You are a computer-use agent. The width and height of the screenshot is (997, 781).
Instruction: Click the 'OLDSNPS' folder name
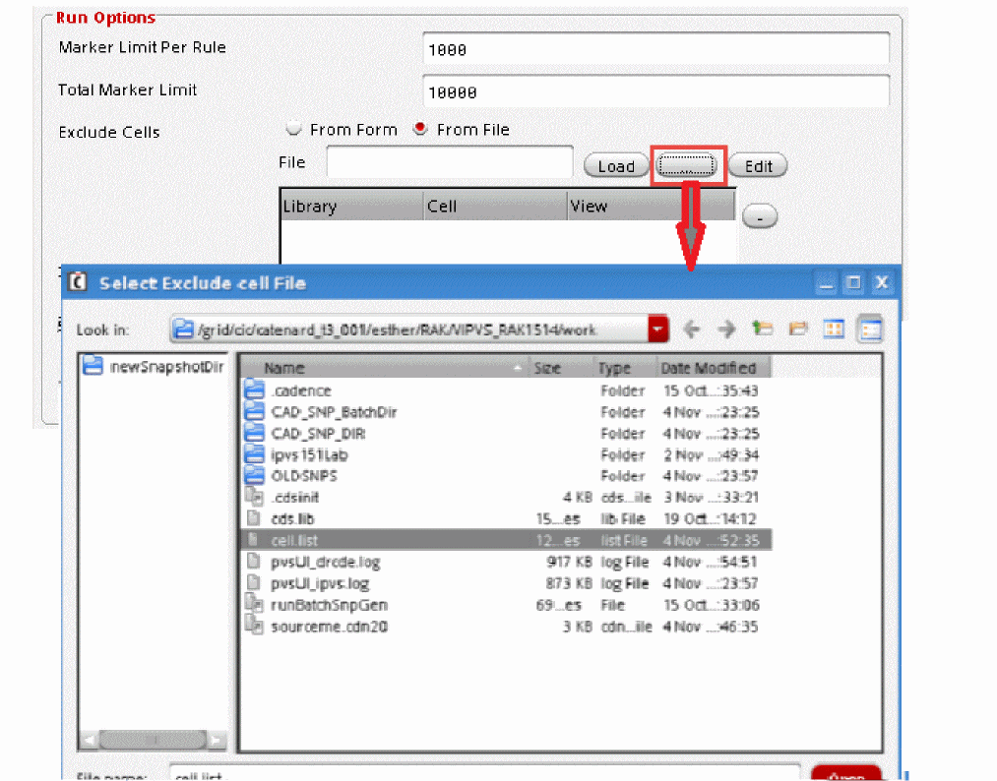(304, 475)
